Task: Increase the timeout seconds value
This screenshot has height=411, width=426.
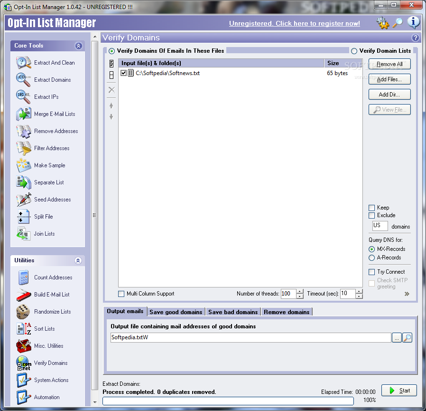Action: pyautogui.click(x=359, y=292)
